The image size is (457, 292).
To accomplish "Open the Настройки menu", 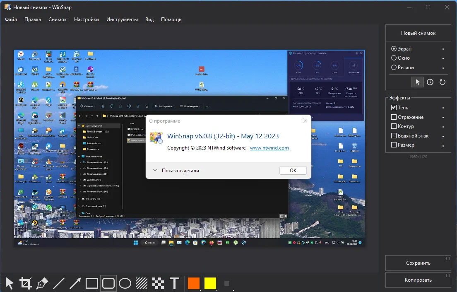I will (86, 19).
